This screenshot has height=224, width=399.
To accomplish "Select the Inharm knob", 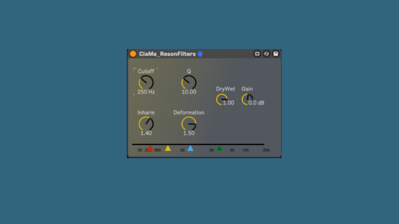I will point(146,124).
